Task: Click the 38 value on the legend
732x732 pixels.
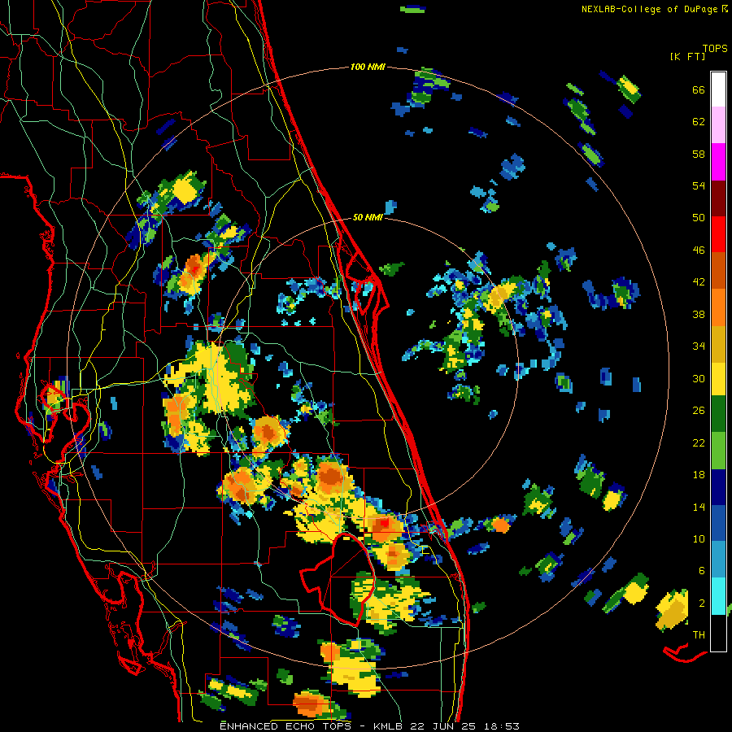Action: pos(699,314)
